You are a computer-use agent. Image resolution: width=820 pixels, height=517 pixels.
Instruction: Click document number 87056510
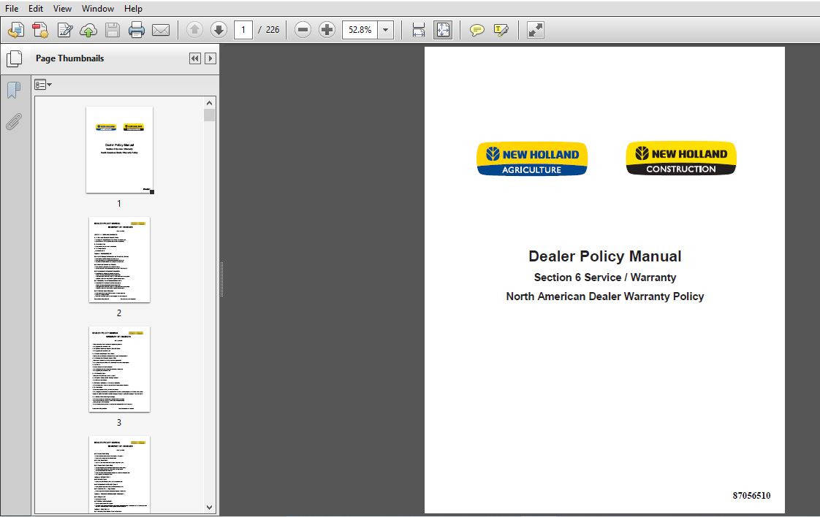pyautogui.click(x=751, y=496)
